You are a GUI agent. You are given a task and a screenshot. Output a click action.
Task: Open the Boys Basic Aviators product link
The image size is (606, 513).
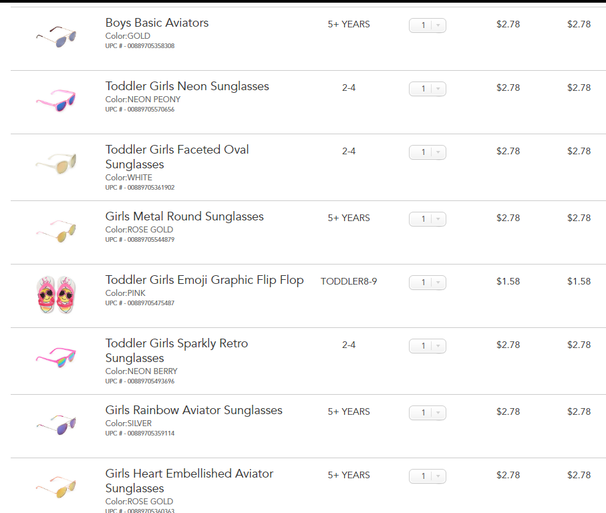[x=157, y=23]
